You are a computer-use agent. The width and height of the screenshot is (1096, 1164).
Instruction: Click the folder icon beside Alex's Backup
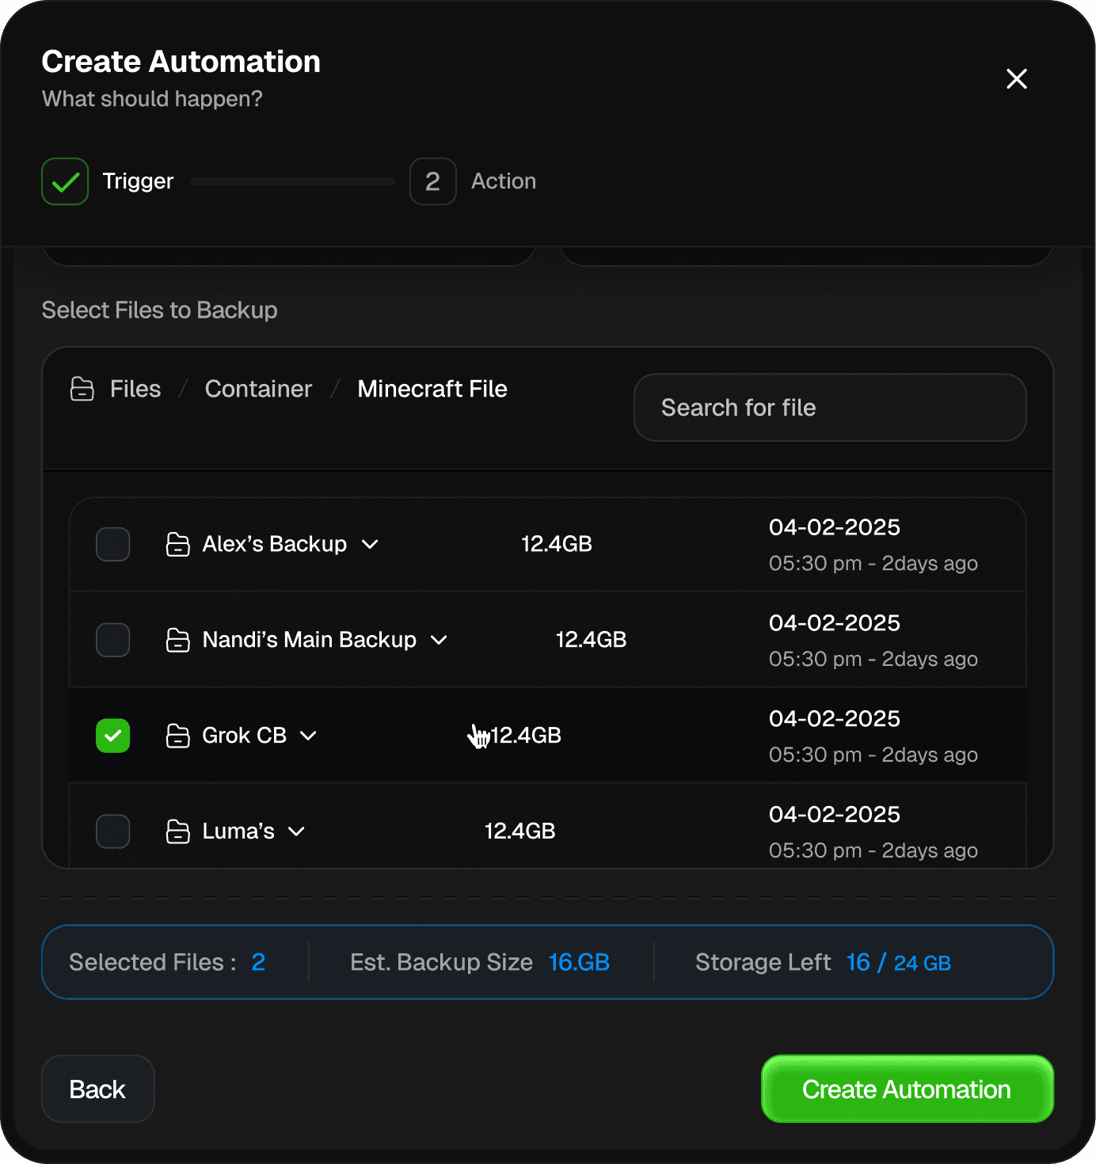tap(178, 544)
